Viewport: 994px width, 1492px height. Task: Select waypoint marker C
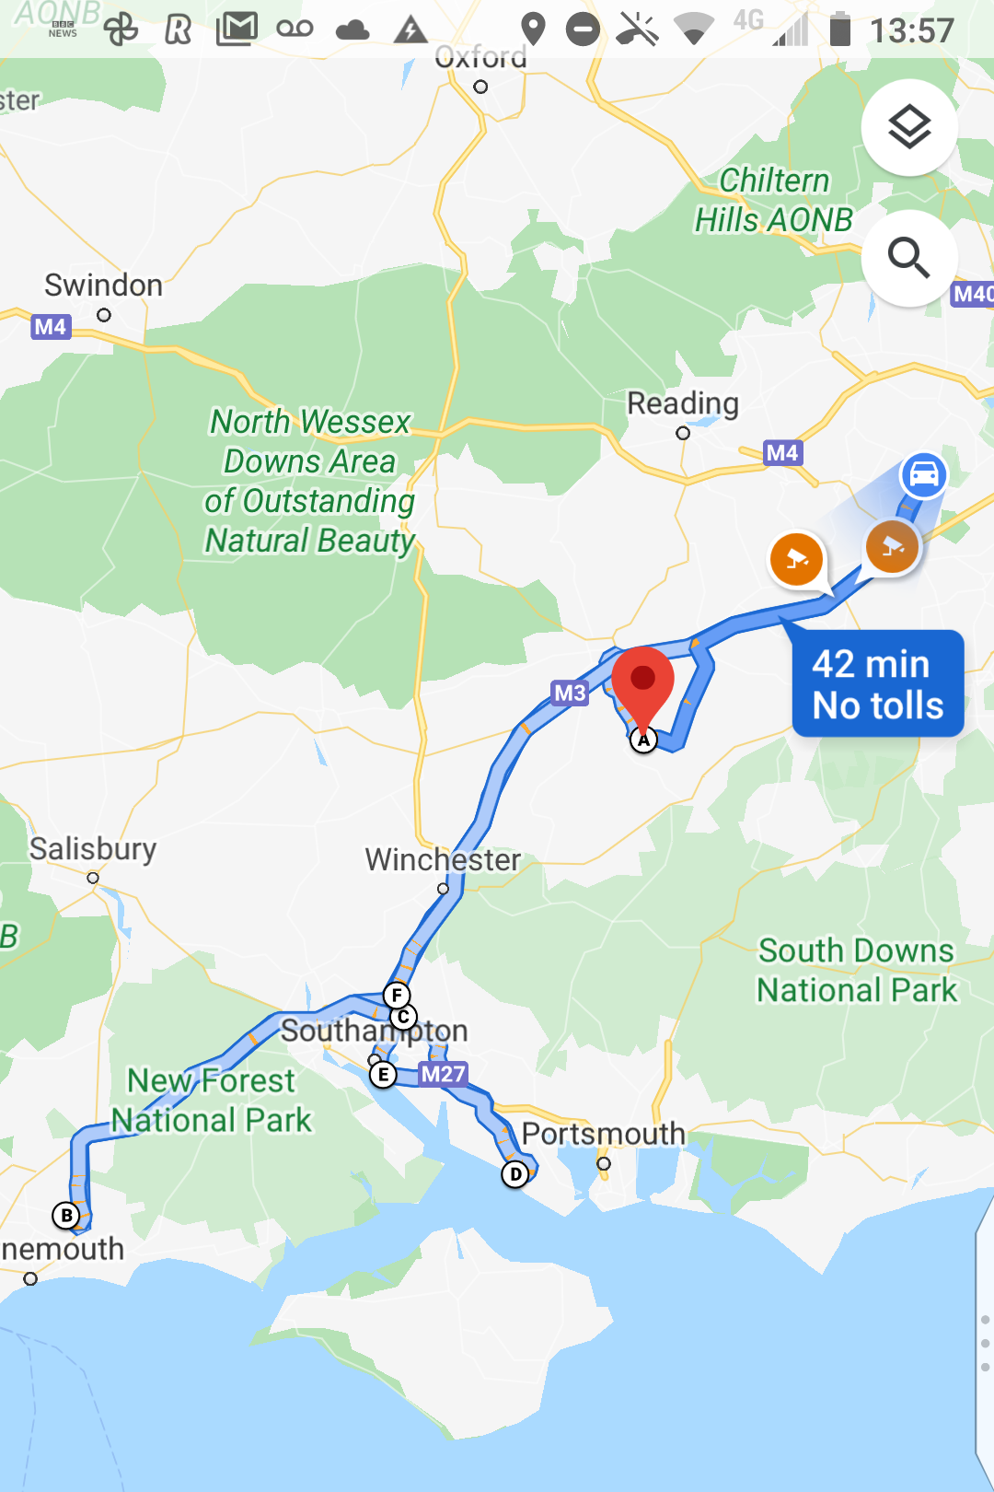coord(403,1018)
